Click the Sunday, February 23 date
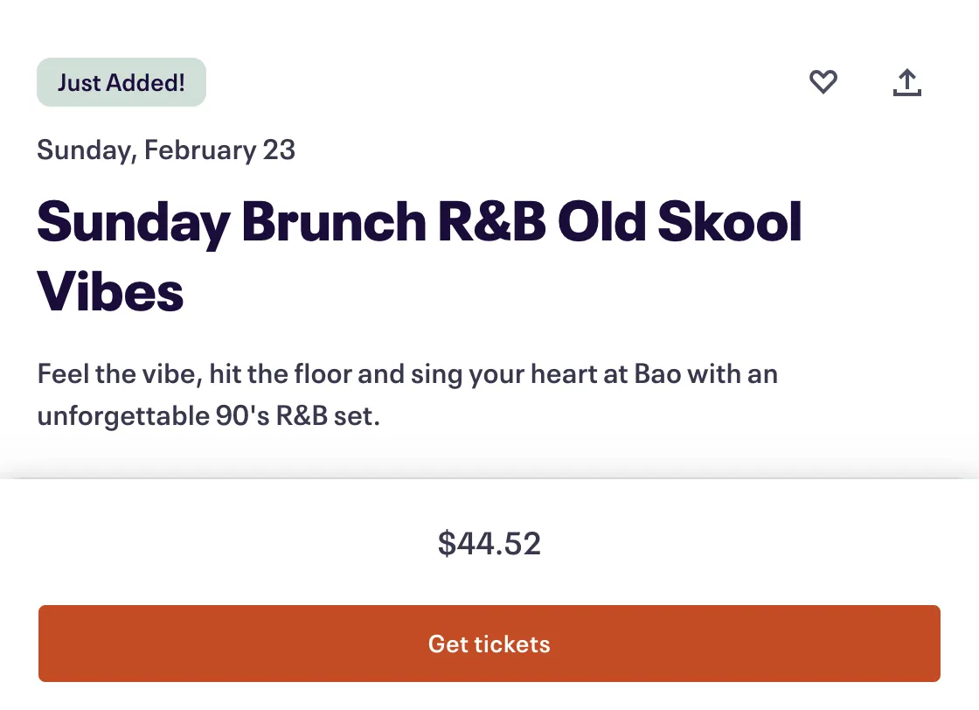Viewport: 979px width, 710px height. click(166, 150)
